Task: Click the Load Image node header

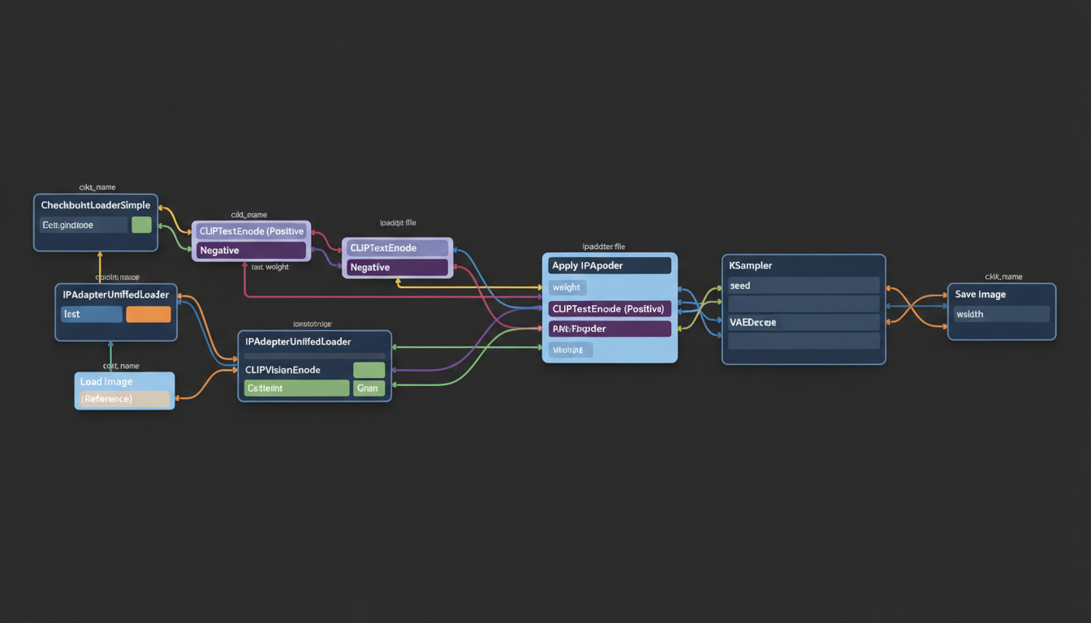Action: (106, 380)
